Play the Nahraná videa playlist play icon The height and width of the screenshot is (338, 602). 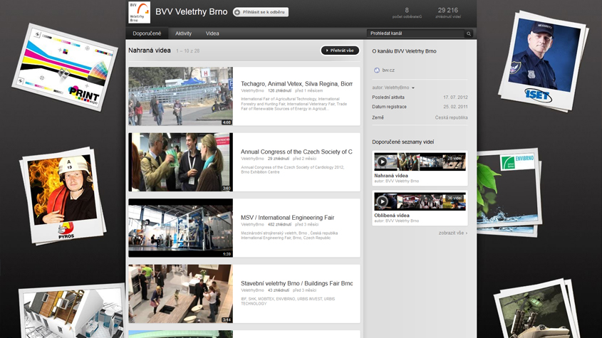click(x=382, y=162)
